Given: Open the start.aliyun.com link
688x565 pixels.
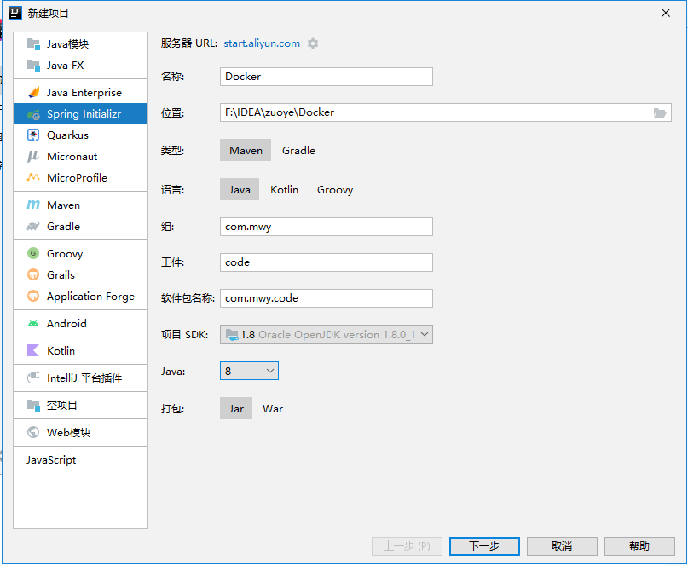Looking at the screenshot, I should [x=262, y=43].
